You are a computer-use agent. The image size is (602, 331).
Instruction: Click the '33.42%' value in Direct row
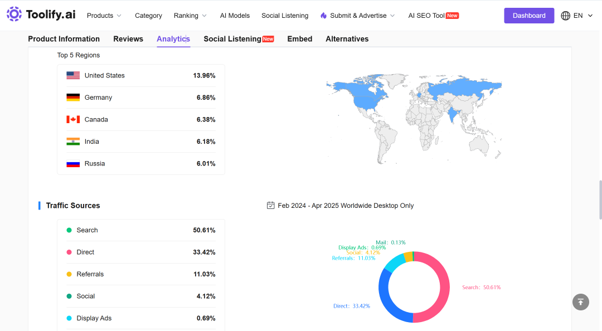click(x=204, y=252)
